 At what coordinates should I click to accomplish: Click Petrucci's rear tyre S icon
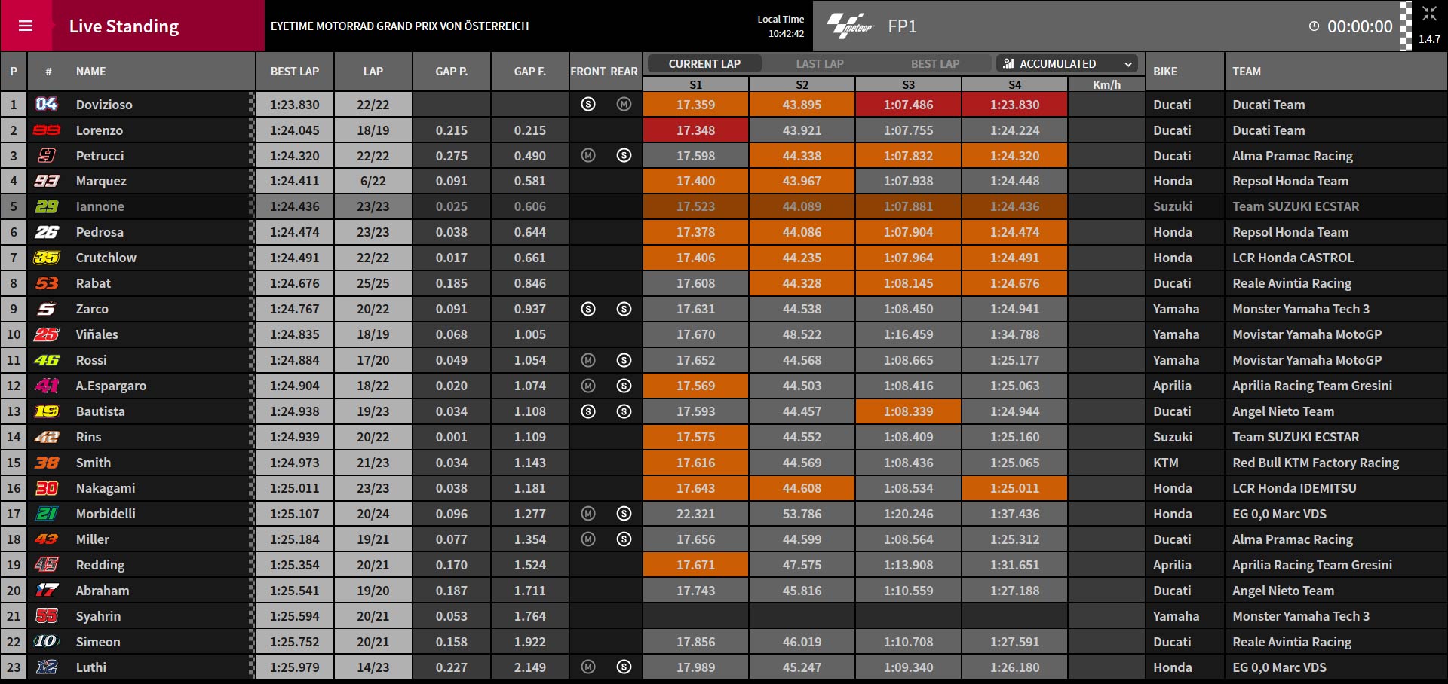tap(624, 156)
